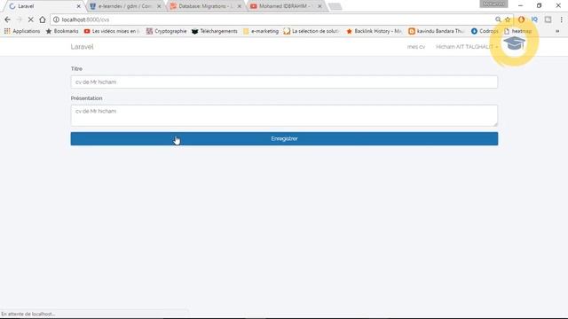Stop page loading with the X button

click(x=31, y=19)
